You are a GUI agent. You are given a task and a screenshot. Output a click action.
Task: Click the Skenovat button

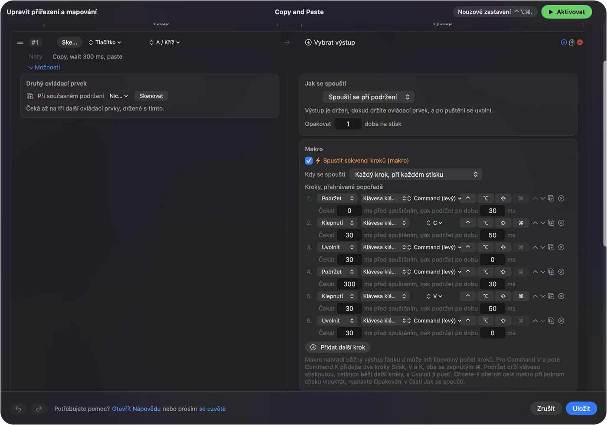click(151, 96)
